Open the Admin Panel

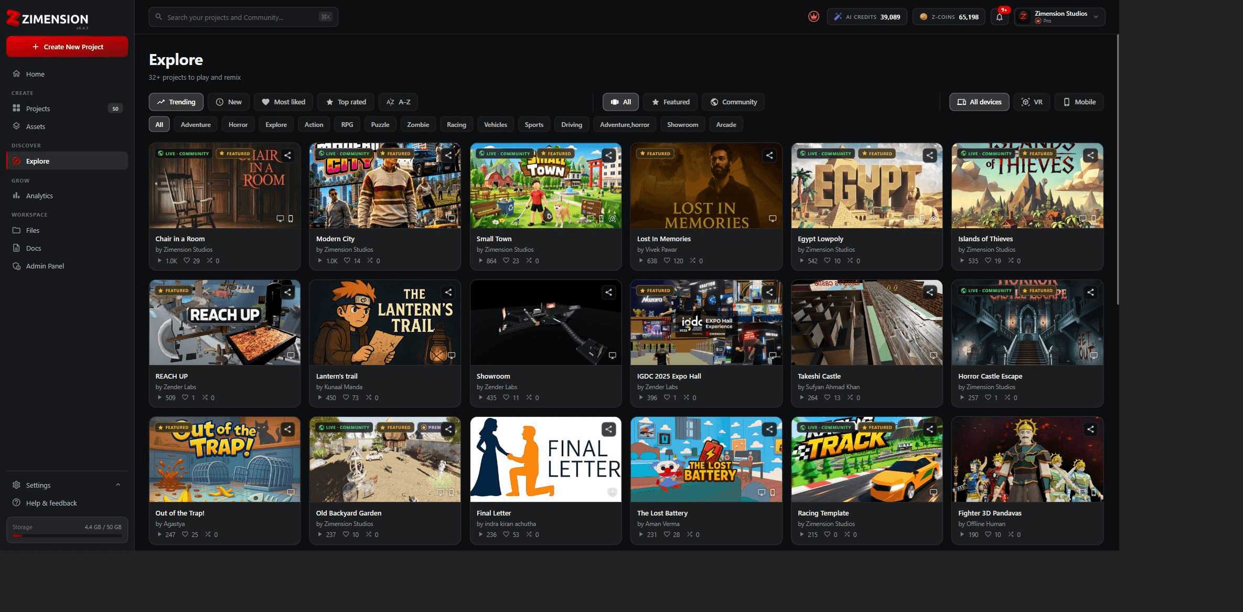67,266
